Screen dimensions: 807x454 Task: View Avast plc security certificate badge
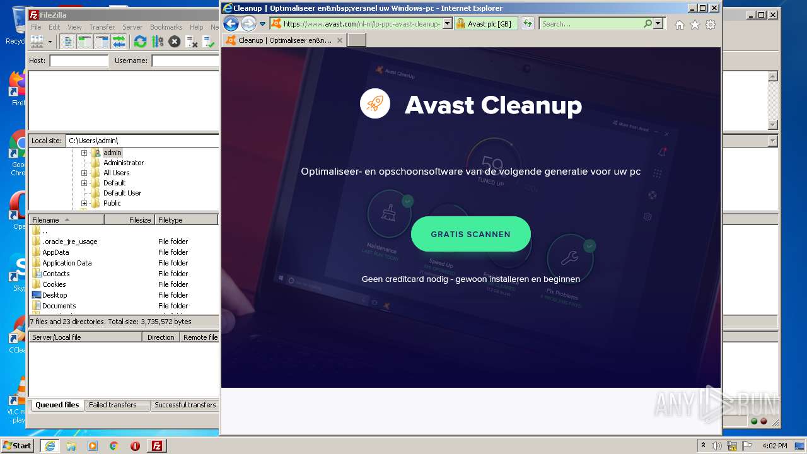485,24
